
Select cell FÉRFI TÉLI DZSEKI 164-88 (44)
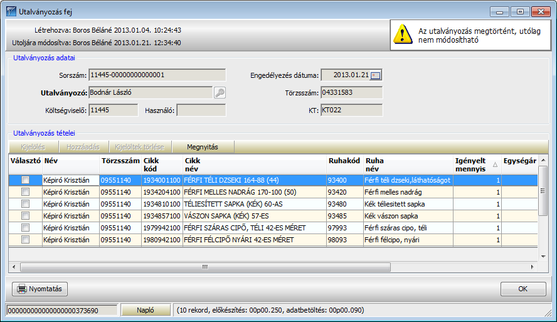(254, 180)
